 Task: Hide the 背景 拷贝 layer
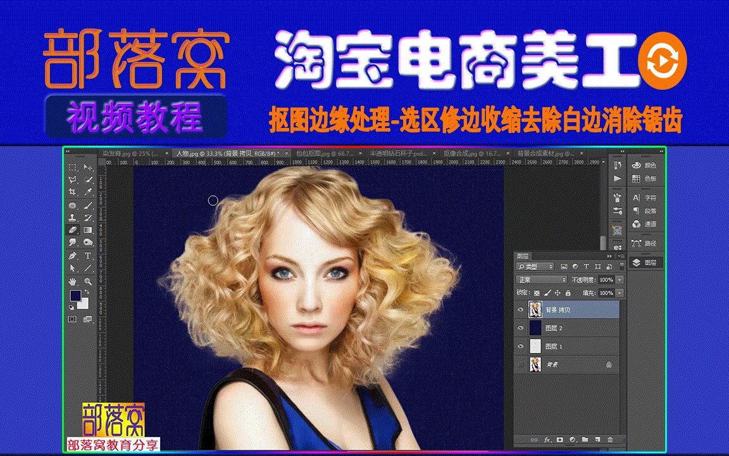(x=521, y=308)
